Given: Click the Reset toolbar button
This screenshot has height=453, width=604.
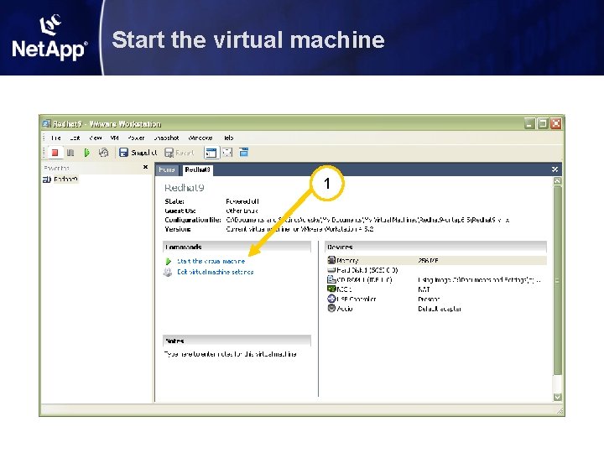Looking at the screenshot, I should point(104,153).
